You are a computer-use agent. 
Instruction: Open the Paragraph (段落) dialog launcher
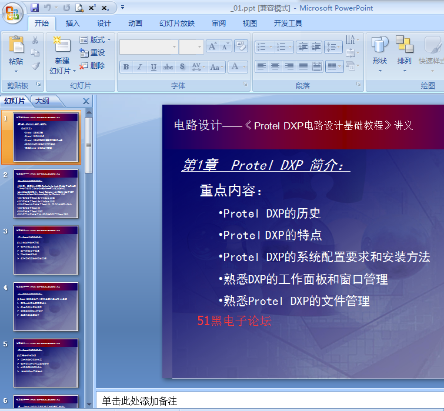tap(359, 84)
